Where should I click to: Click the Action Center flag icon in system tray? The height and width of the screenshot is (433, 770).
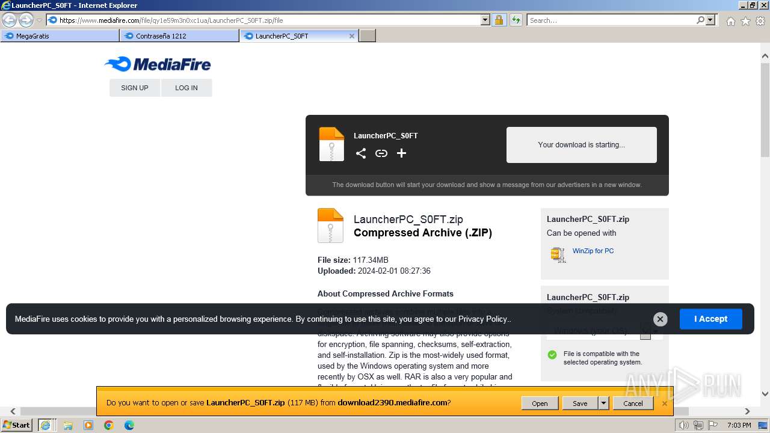[713, 425]
